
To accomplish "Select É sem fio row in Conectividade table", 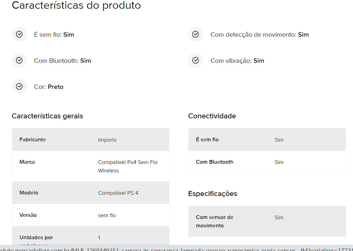I will click(267, 140).
